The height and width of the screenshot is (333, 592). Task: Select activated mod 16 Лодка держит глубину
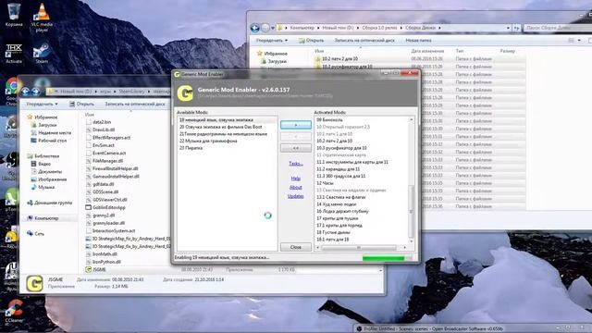pyautogui.click(x=342, y=211)
